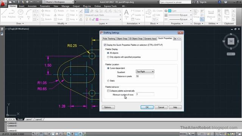
Task: Open the Home ribbon tab
Action: pos(12,6)
